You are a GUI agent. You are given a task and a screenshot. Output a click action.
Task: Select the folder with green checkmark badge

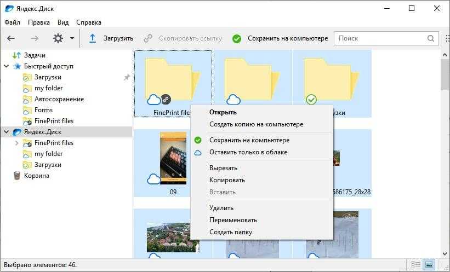(x=332, y=78)
